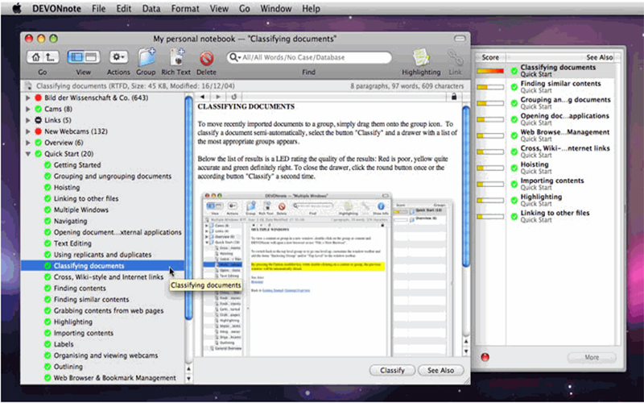Click the Home go button in toolbar

point(35,57)
